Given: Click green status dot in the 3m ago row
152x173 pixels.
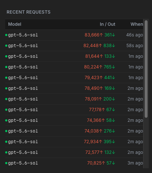Looking at the screenshot, I should (6, 163).
